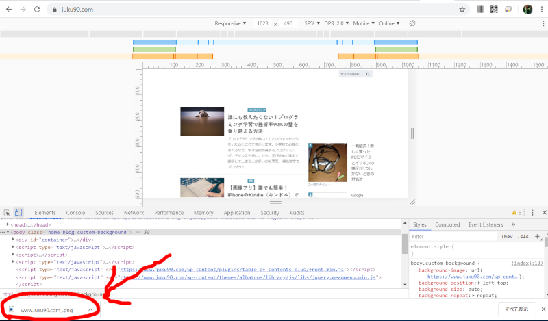Image resolution: width=548 pixels, height=321 pixels.
Task: Click the downloaded PNG file icon
Action: (12, 309)
